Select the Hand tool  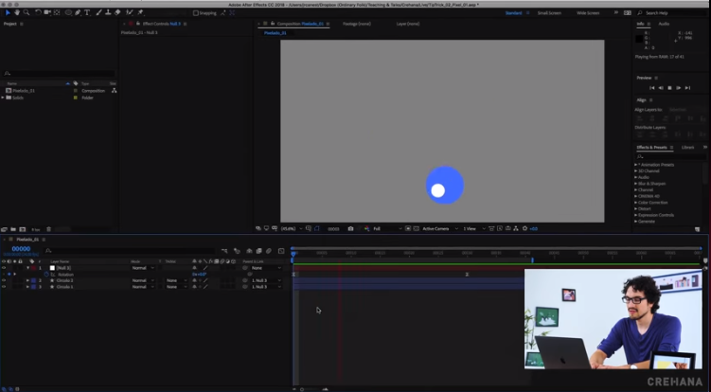coord(17,12)
